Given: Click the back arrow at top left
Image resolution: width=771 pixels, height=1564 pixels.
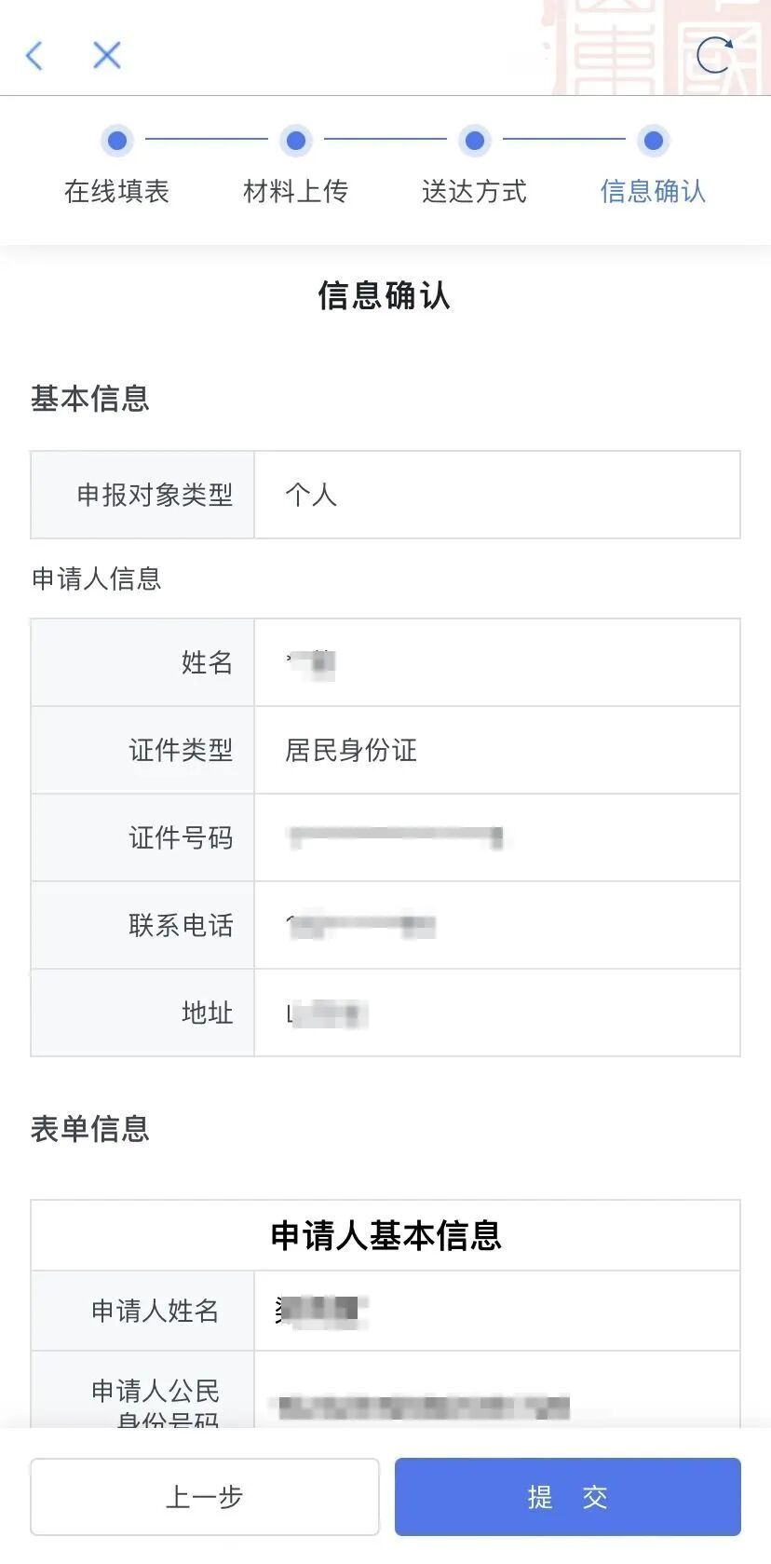Looking at the screenshot, I should pyautogui.click(x=34, y=56).
